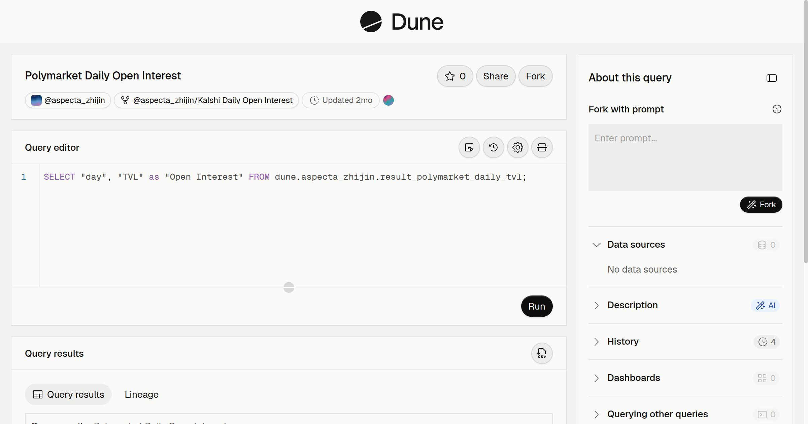Collapse the About this query sidebar panel
808x424 pixels.
771,78
